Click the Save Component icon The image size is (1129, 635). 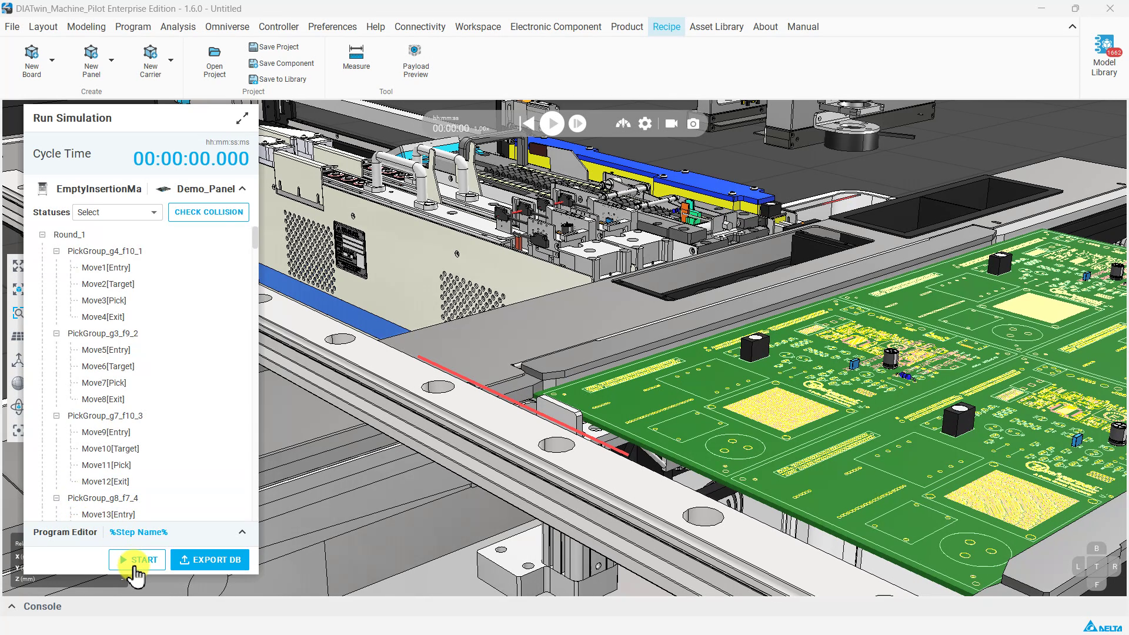tap(253, 63)
